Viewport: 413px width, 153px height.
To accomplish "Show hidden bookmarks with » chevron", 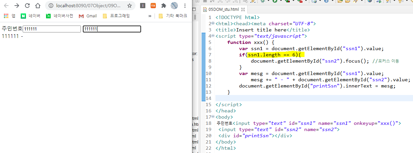I will [x=150, y=16].
